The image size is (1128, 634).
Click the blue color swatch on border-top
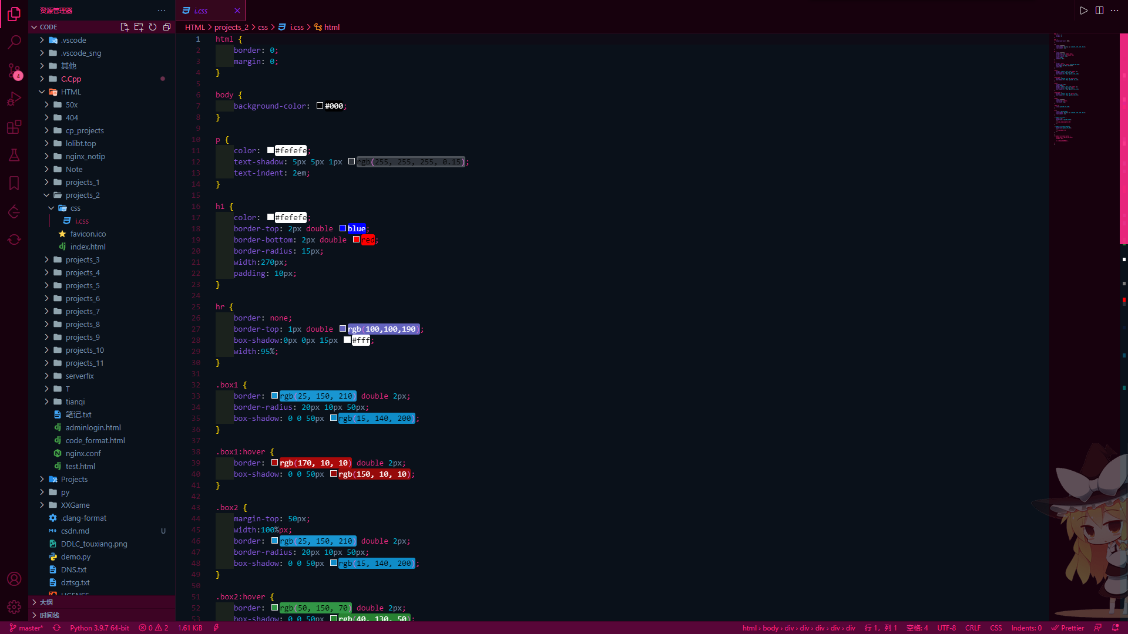[344, 228]
